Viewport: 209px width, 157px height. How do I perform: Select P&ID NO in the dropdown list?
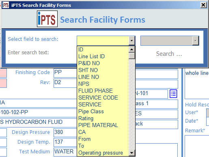103,63
